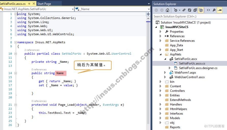Screen dimensions: 227x130
Task: Close the SetValForUc.ascx.cs tab
Action: tap(34, 4)
